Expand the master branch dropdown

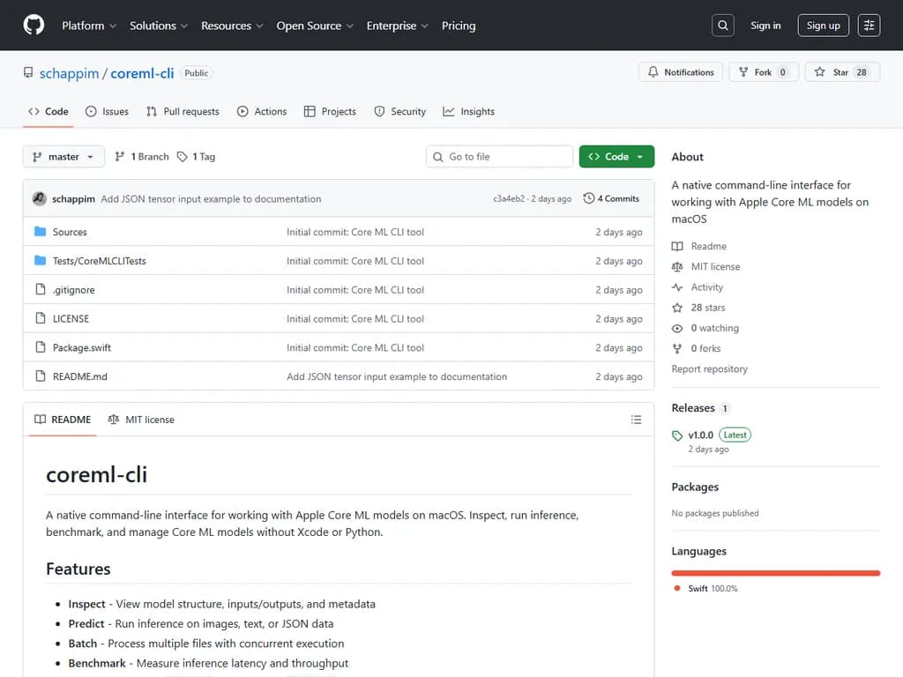pos(63,157)
